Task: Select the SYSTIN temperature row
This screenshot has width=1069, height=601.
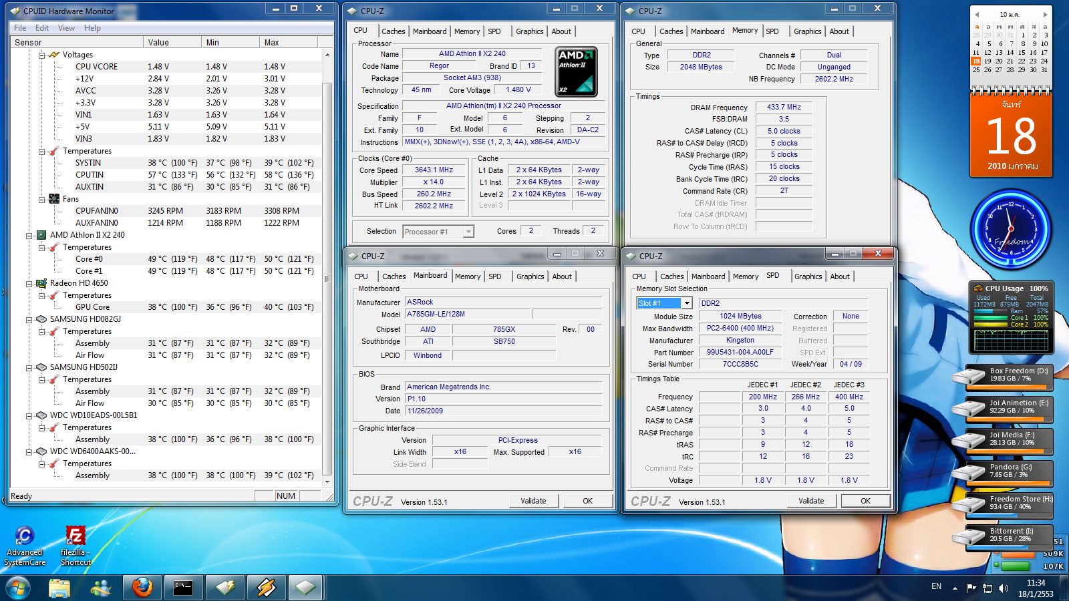Action: point(166,163)
